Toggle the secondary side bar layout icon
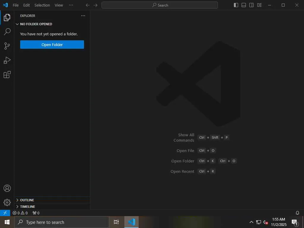This screenshot has width=304, height=228. point(251,5)
